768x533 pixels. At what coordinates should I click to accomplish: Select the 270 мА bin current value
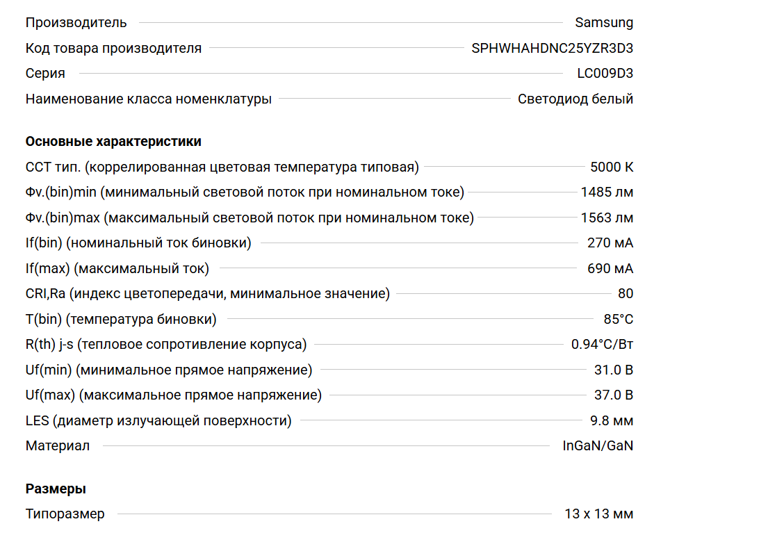(x=610, y=243)
